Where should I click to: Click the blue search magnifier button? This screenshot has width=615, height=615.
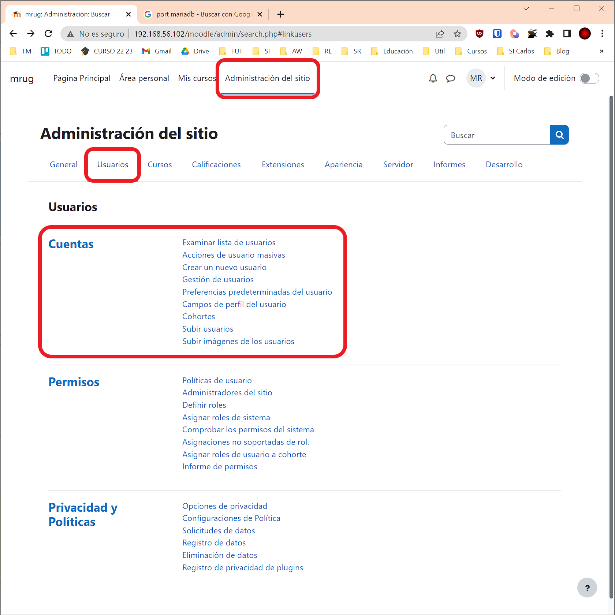click(x=559, y=135)
